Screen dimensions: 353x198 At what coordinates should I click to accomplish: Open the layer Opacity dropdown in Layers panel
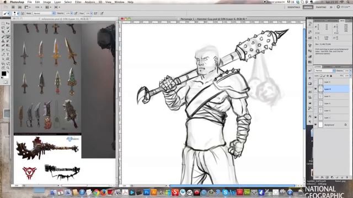pyautogui.click(x=350, y=71)
